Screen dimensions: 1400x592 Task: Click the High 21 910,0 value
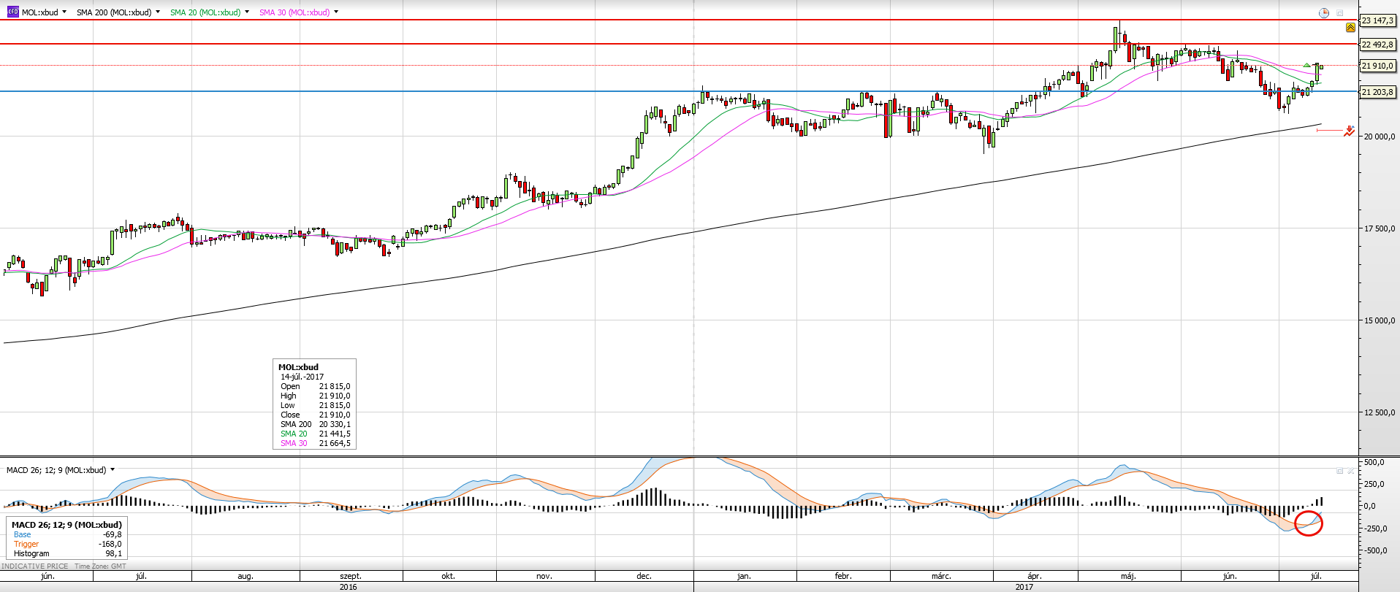click(x=334, y=396)
